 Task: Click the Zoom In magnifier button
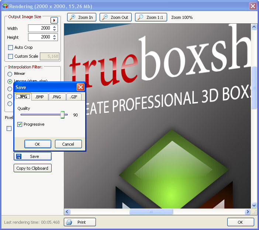coord(82,17)
